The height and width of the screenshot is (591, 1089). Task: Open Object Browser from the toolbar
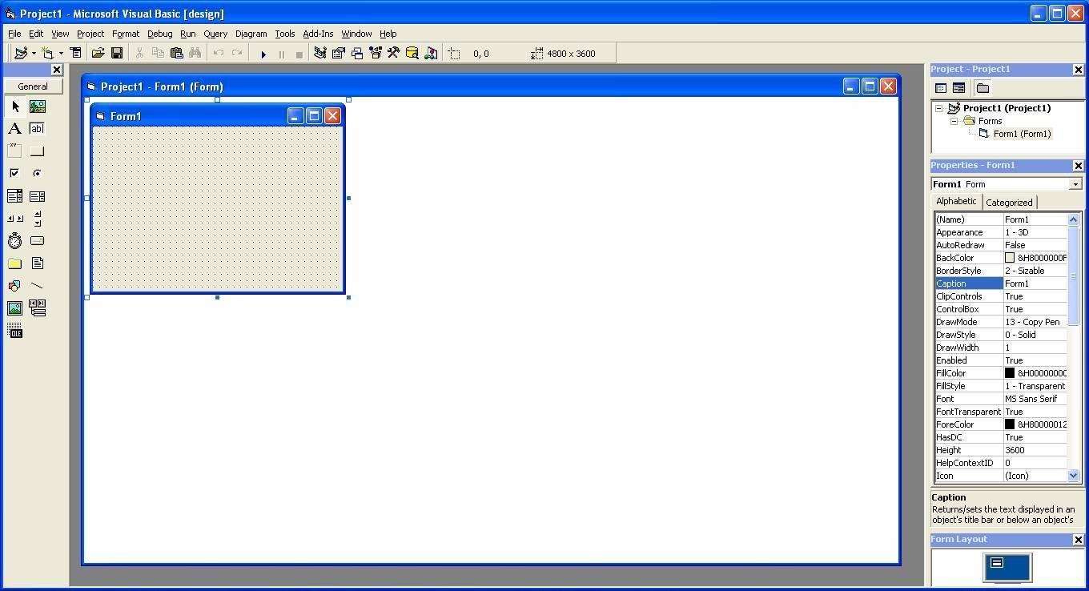pyautogui.click(x=375, y=54)
